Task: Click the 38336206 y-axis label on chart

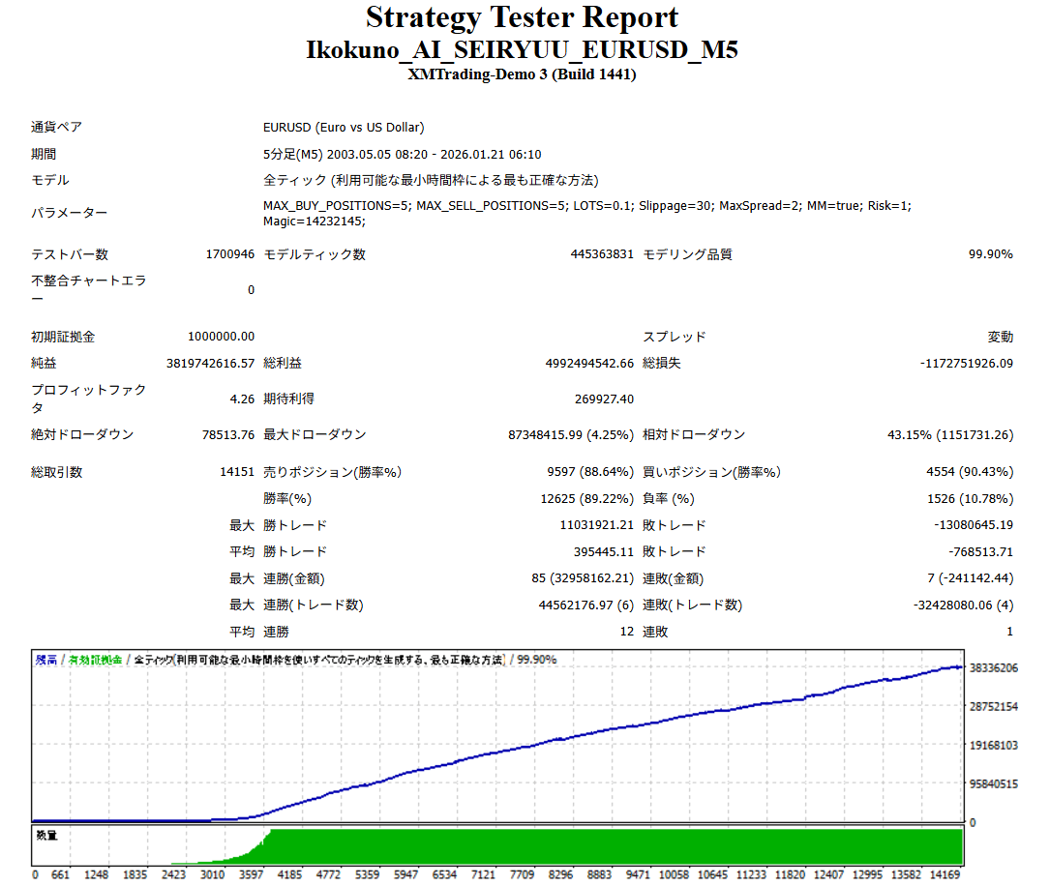Action: tap(993, 667)
